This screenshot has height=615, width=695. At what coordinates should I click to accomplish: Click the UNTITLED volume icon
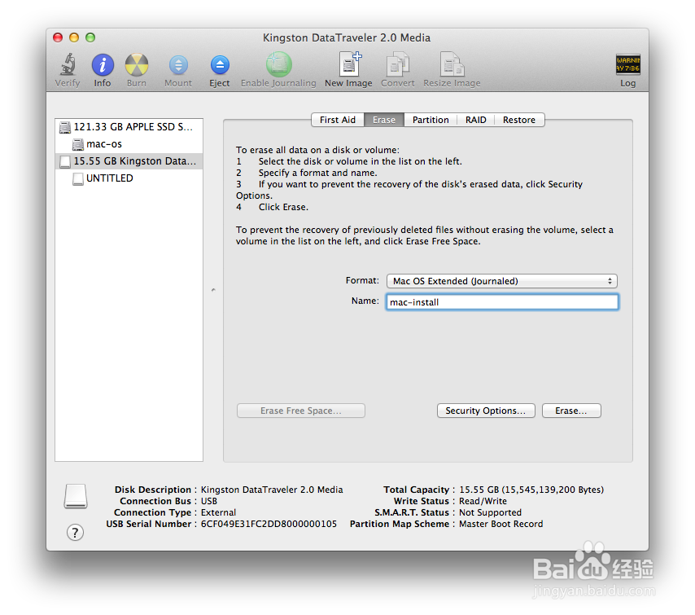[78, 178]
